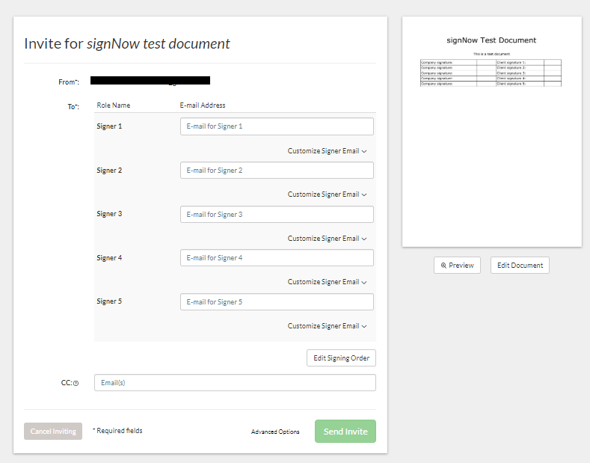This screenshot has height=463, width=590.
Task: Expand Customize Signer Email for Signer 1
Action: [x=327, y=151]
